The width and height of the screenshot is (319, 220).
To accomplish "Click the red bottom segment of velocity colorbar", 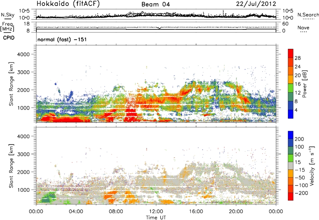I will click(x=291, y=197).
